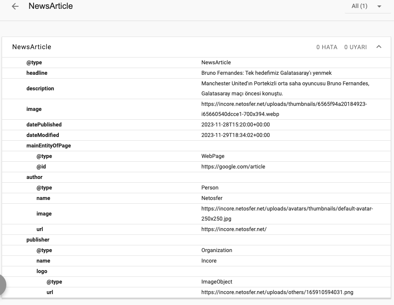Image resolution: width=394 pixels, height=305 pixels.
Task: Select datePublished value 2023-11-28T15:20:00+00:00
Action: pyautogui.click(x=236, y=125)
